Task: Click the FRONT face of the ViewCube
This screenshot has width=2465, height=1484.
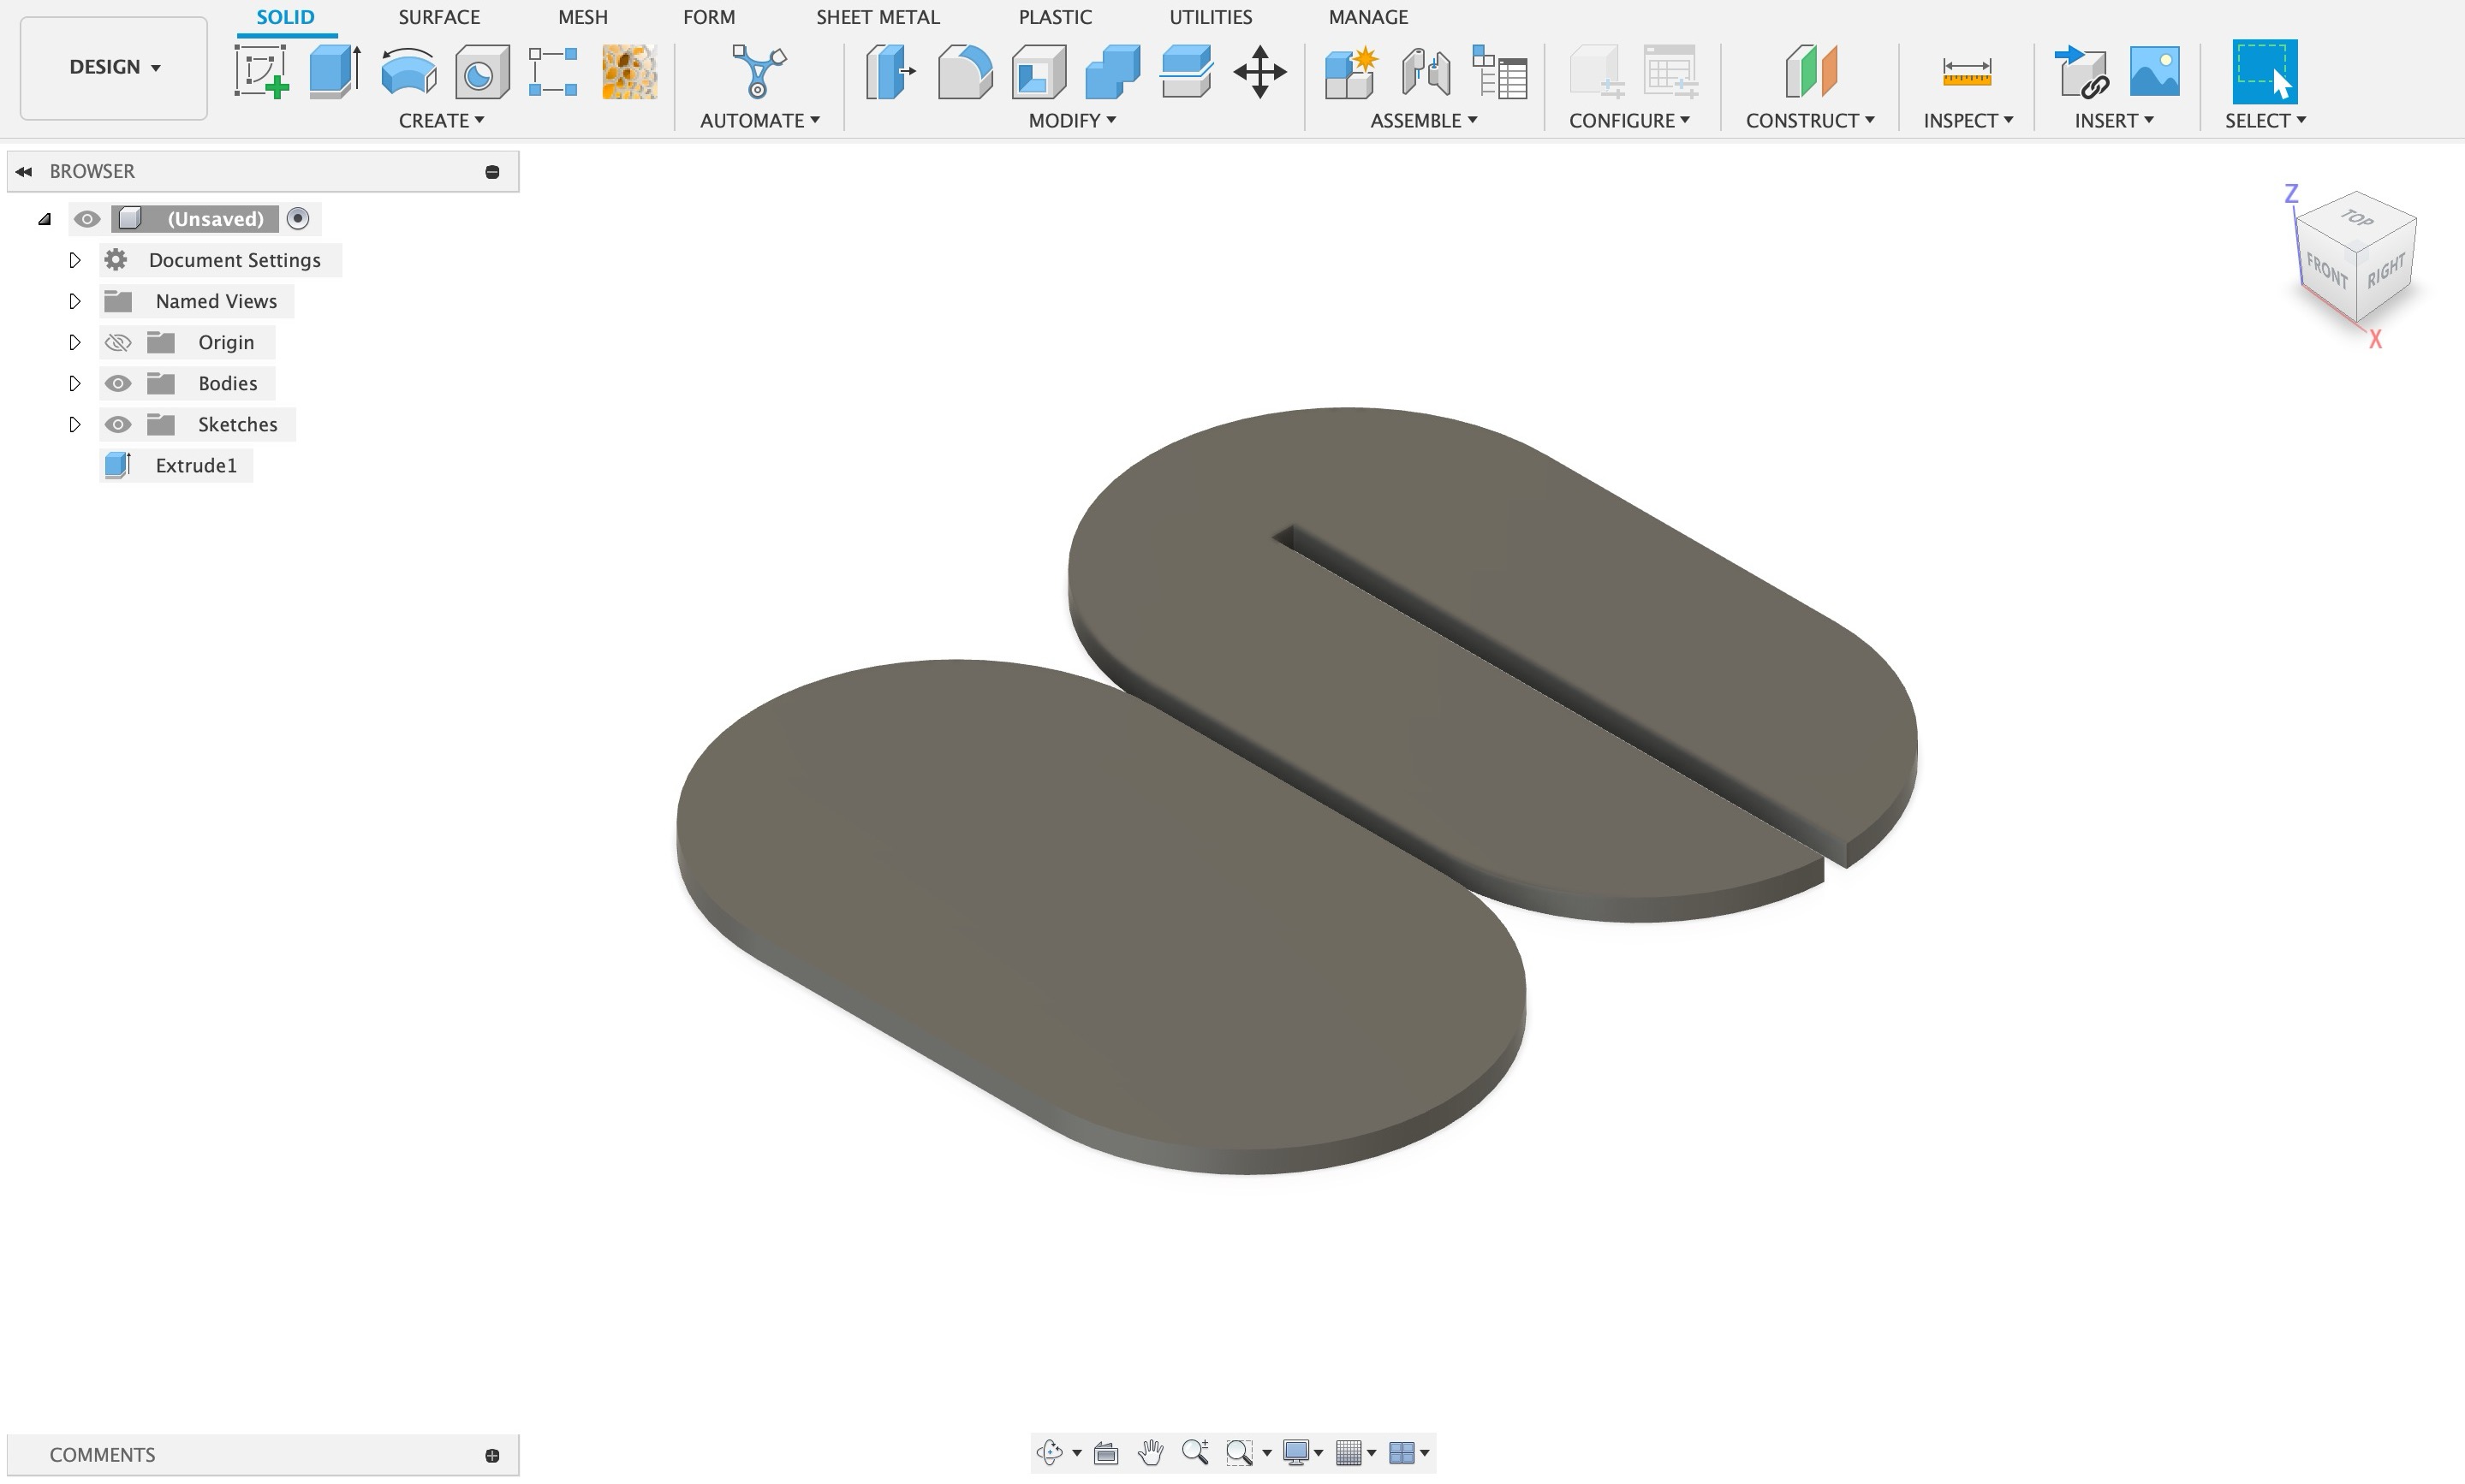Action: tap(2327, 271)
